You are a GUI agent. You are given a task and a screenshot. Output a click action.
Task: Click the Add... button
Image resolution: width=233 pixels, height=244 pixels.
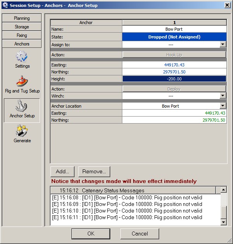point(63,171)
